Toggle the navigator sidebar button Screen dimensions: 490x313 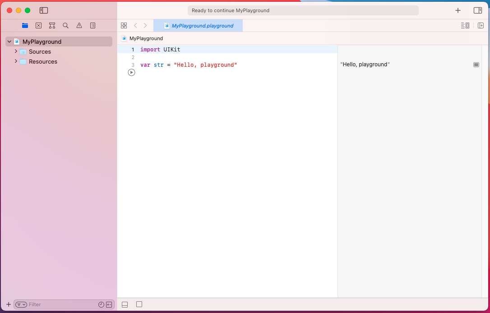[x=44, y=10]
